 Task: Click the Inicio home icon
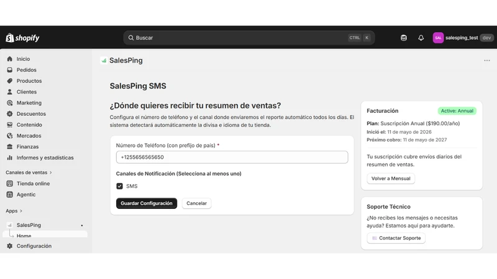[10, 59]
